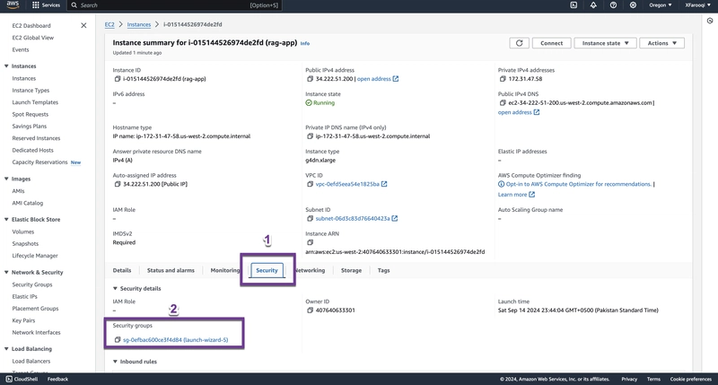
Task: Switch to the Storage tab
Action: pyautogui.click(x=351, y=270)
